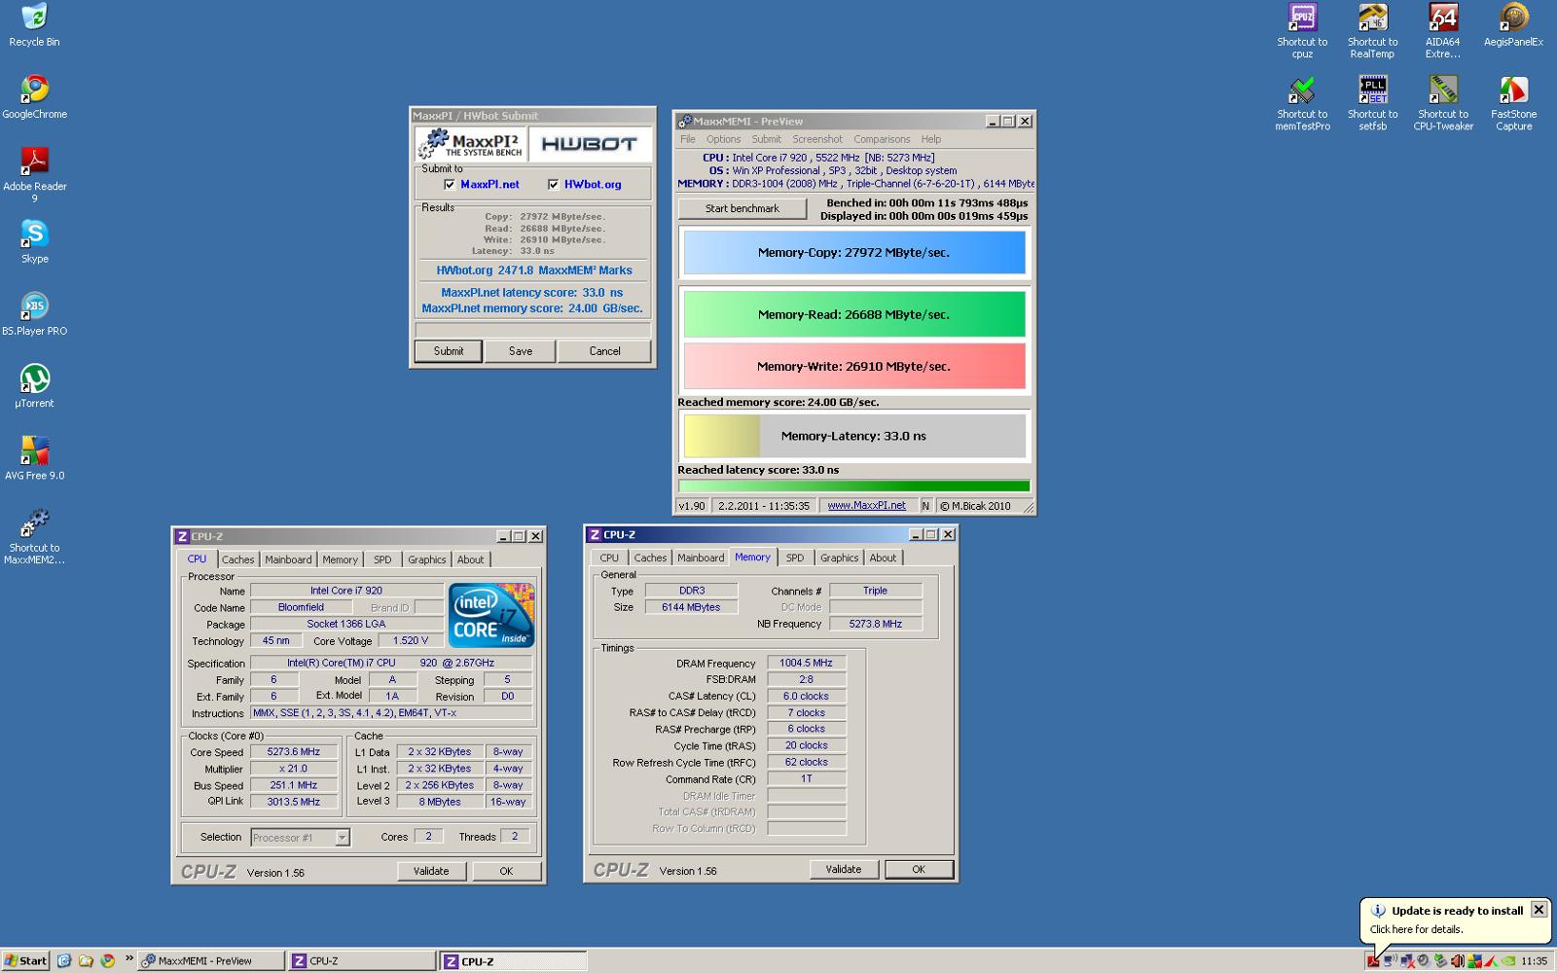Image resolution: width=1557 pixels, height=973 pixels.
Task: Close the update notification balloon
Action: (x=1539, y=910)
